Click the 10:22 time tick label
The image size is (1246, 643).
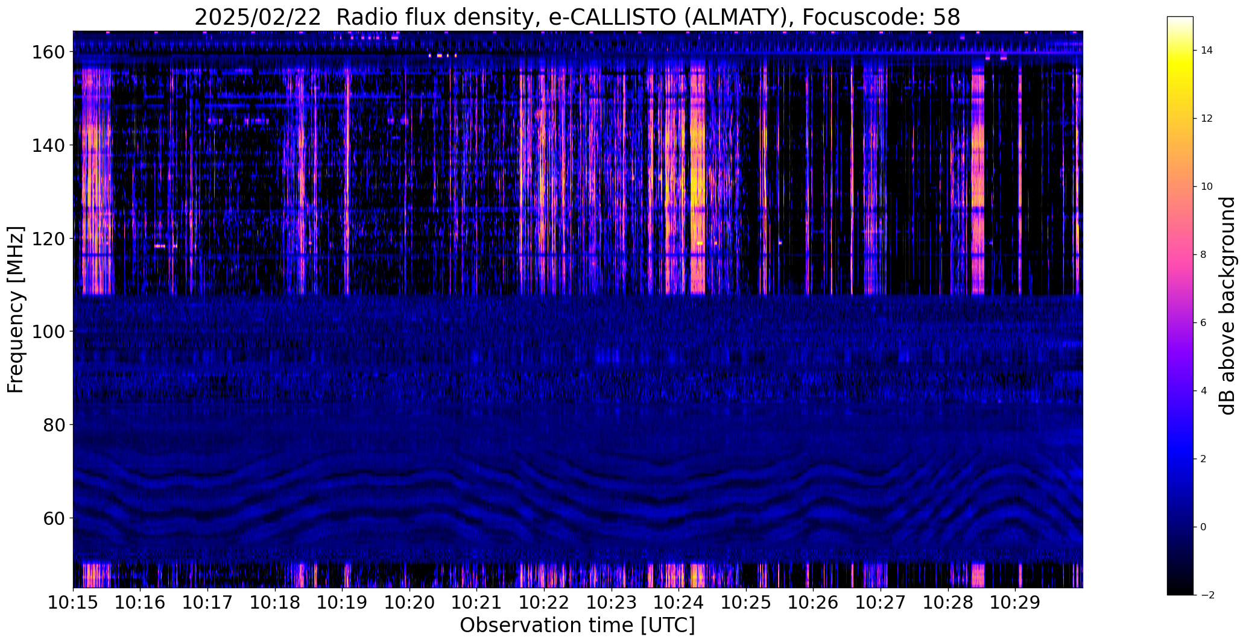tap(544, 601)
